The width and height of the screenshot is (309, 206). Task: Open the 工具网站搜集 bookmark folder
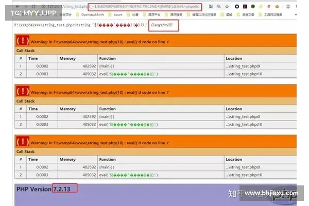270,14
